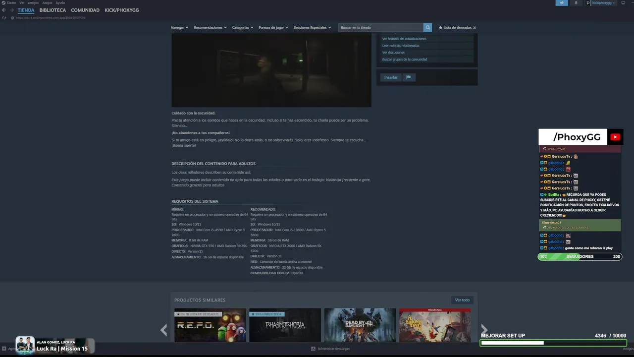Show next similar products with right arrow
634x357 pixels.
484,330
